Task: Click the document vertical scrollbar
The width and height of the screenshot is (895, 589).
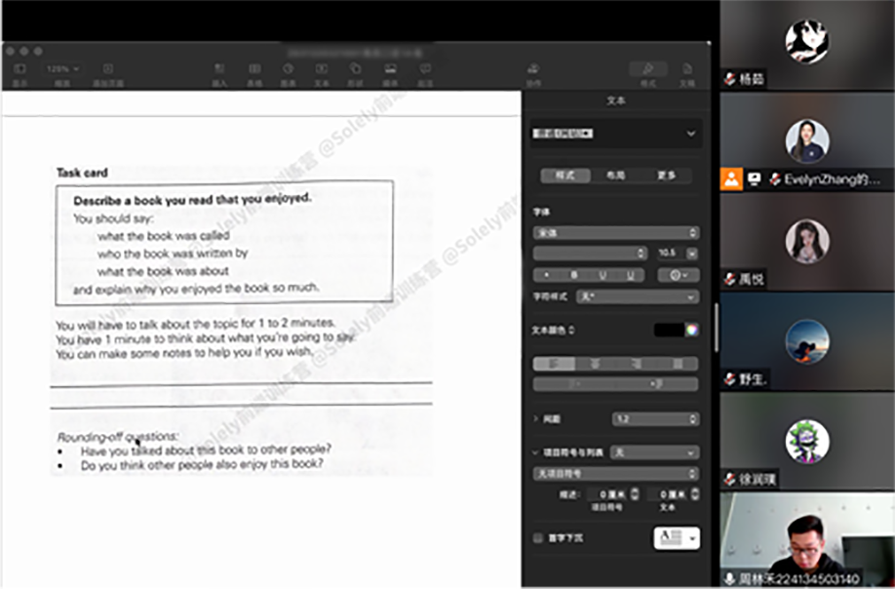Action: (717, 328)
